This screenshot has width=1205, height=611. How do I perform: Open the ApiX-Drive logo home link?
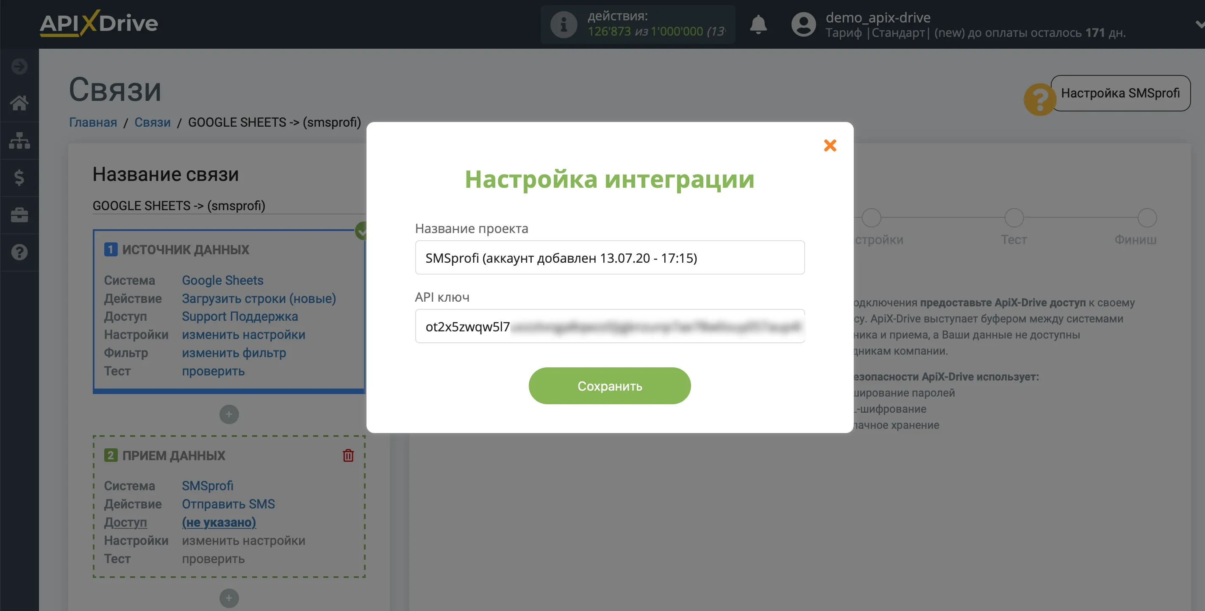point(99,23)
